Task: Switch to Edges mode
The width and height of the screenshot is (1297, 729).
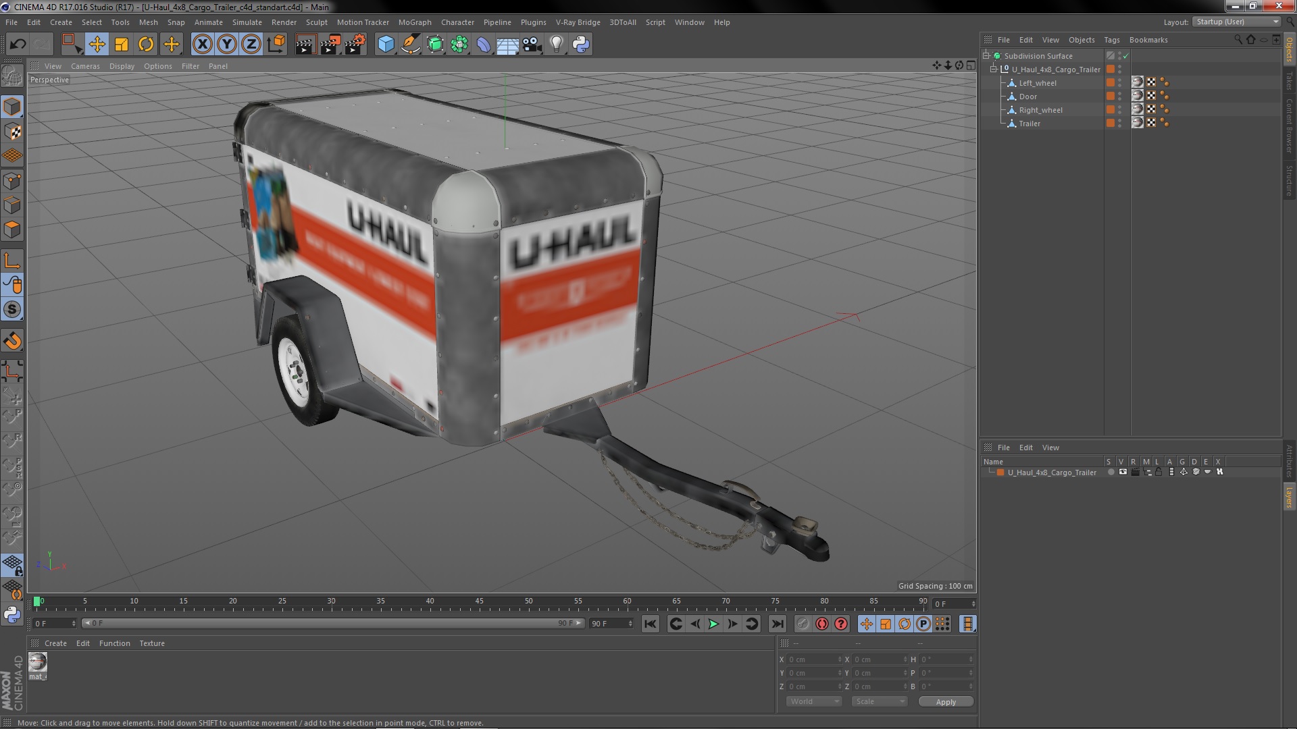Action: pos(12,205)
